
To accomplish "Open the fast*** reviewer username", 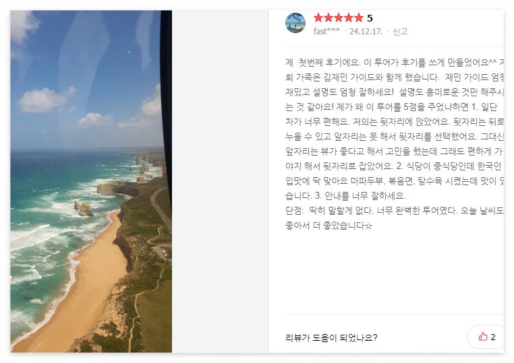I will pyautogui.click(x=326, y=32).
